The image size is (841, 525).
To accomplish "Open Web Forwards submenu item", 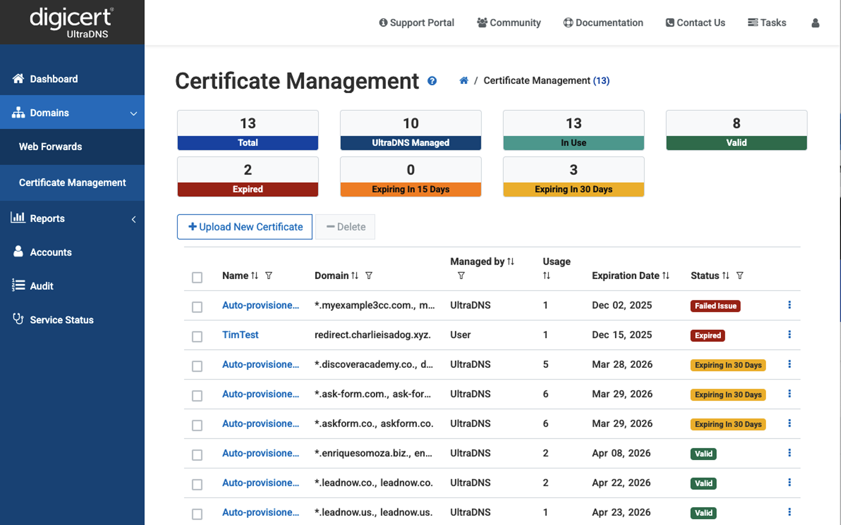I will pyautogui.click(x=72, y=147).
